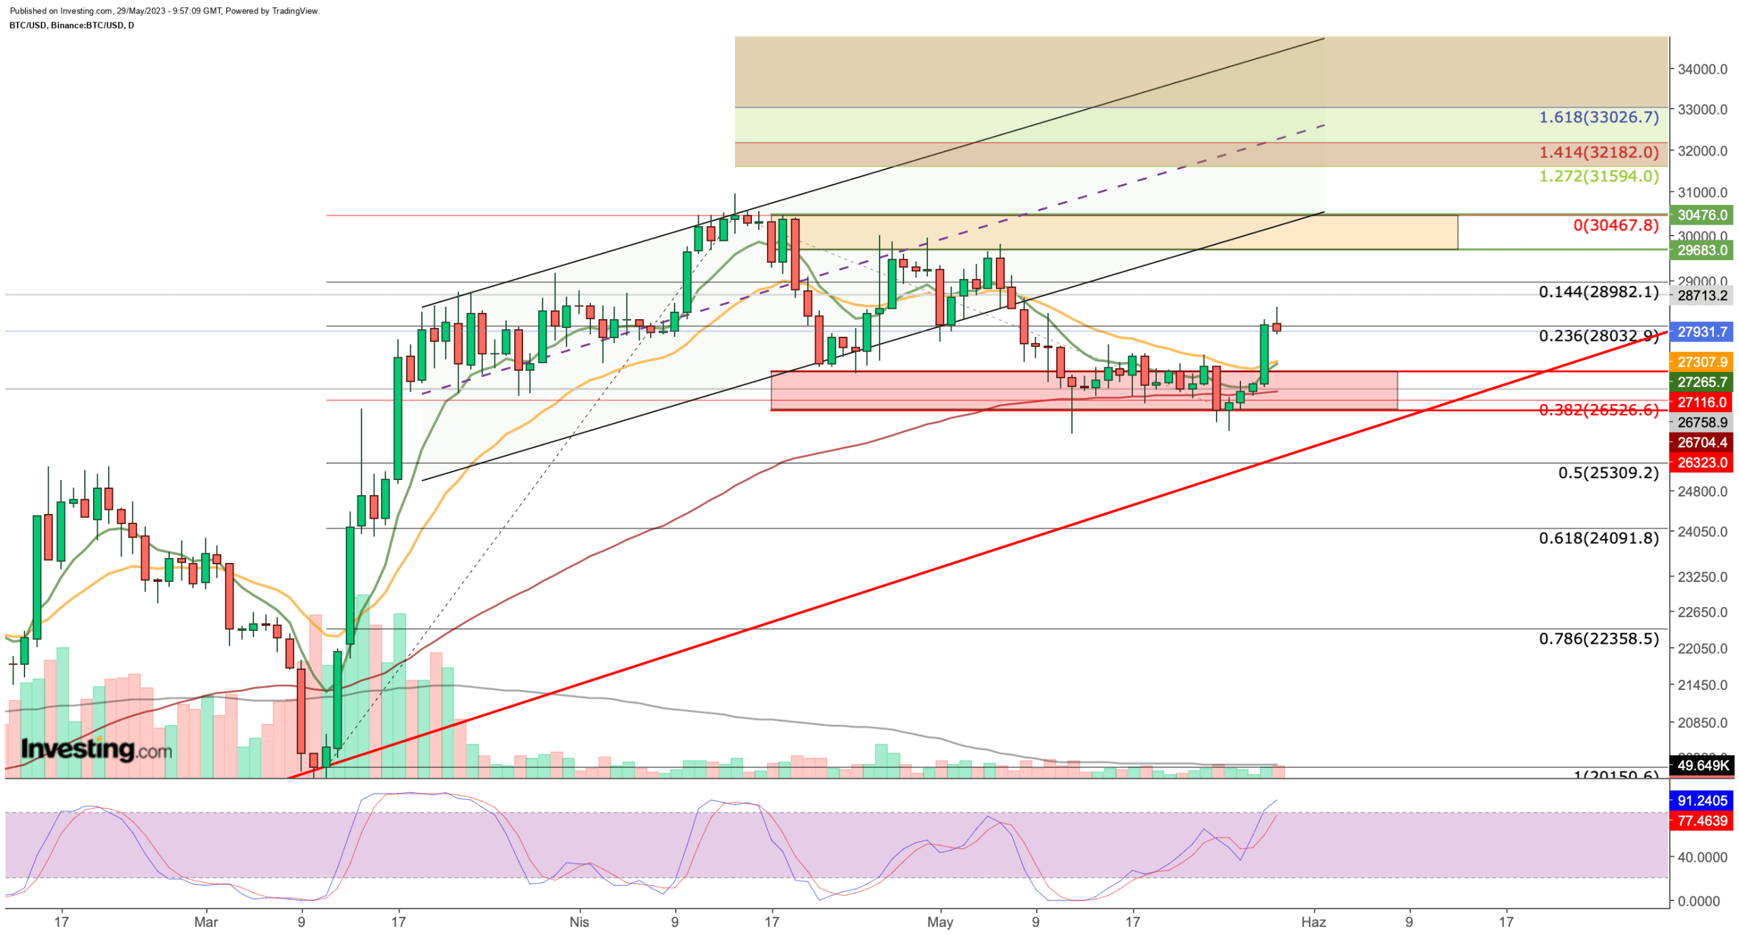Click the 0.144(28982.1) Fibonacci label
Viewport: 1739px width, 935px height.
pyautogui.click(x=1598, y=292)
